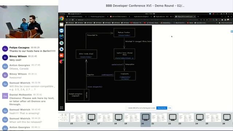Click /components/ link in Components box
The height and width of the screenshot is (131, 233).
[x=125, y=77]
